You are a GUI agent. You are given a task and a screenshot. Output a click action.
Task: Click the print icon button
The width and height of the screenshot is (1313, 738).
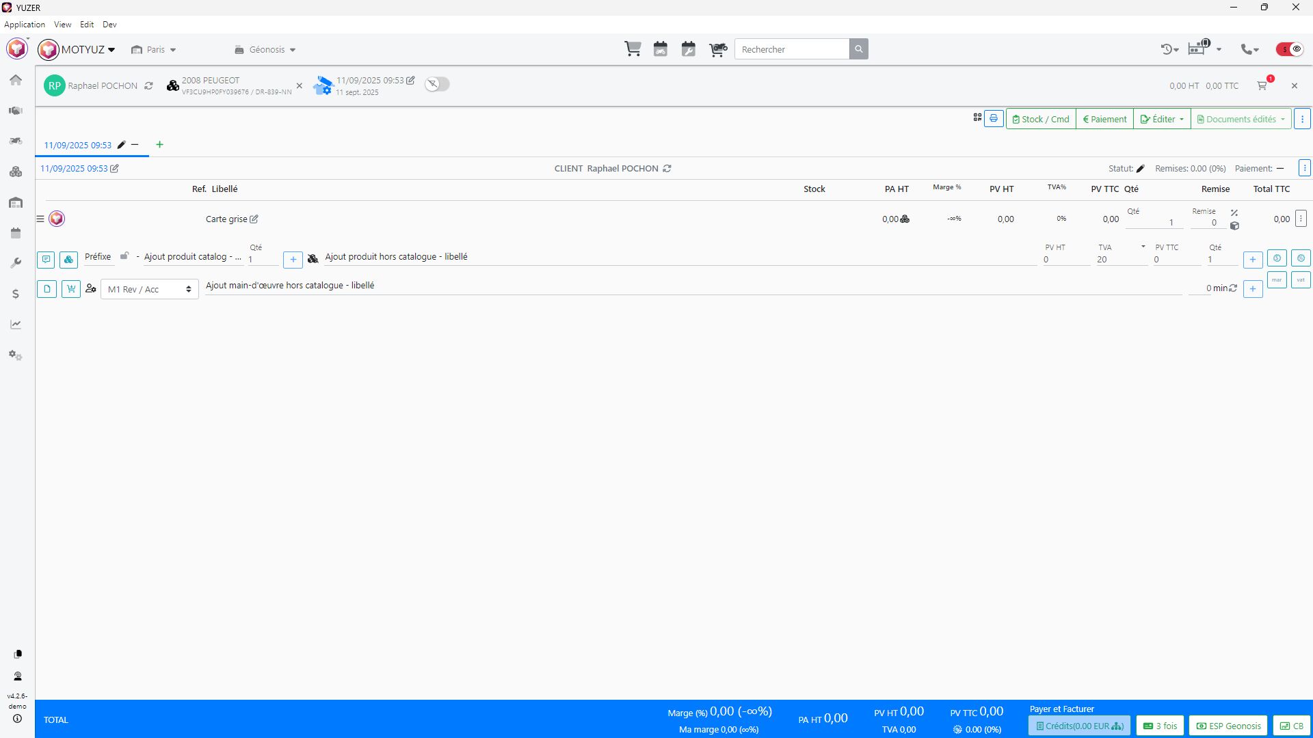(994, 119)
